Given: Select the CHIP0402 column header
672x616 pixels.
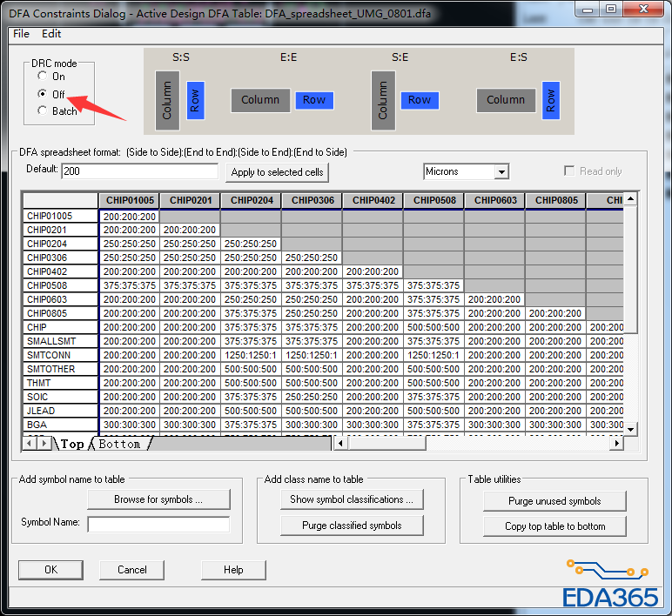Looking at the screenshot, I should point(373,200).
